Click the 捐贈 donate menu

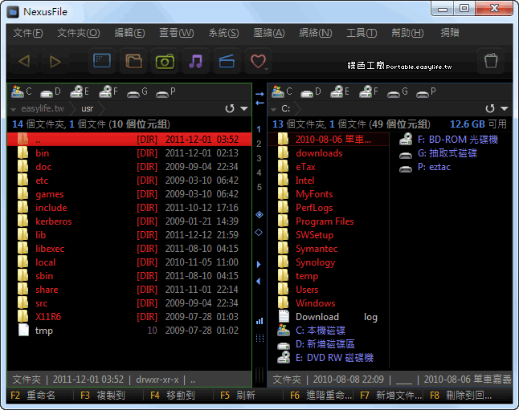point(449,33)
